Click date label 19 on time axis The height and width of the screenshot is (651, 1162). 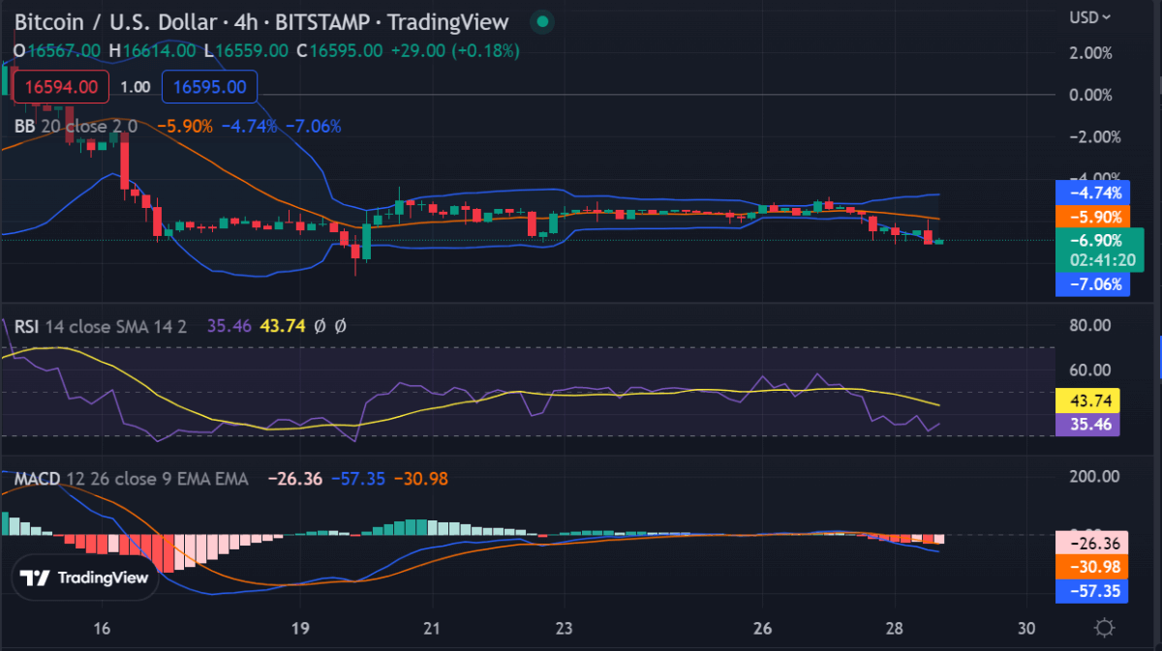(299, 628)
